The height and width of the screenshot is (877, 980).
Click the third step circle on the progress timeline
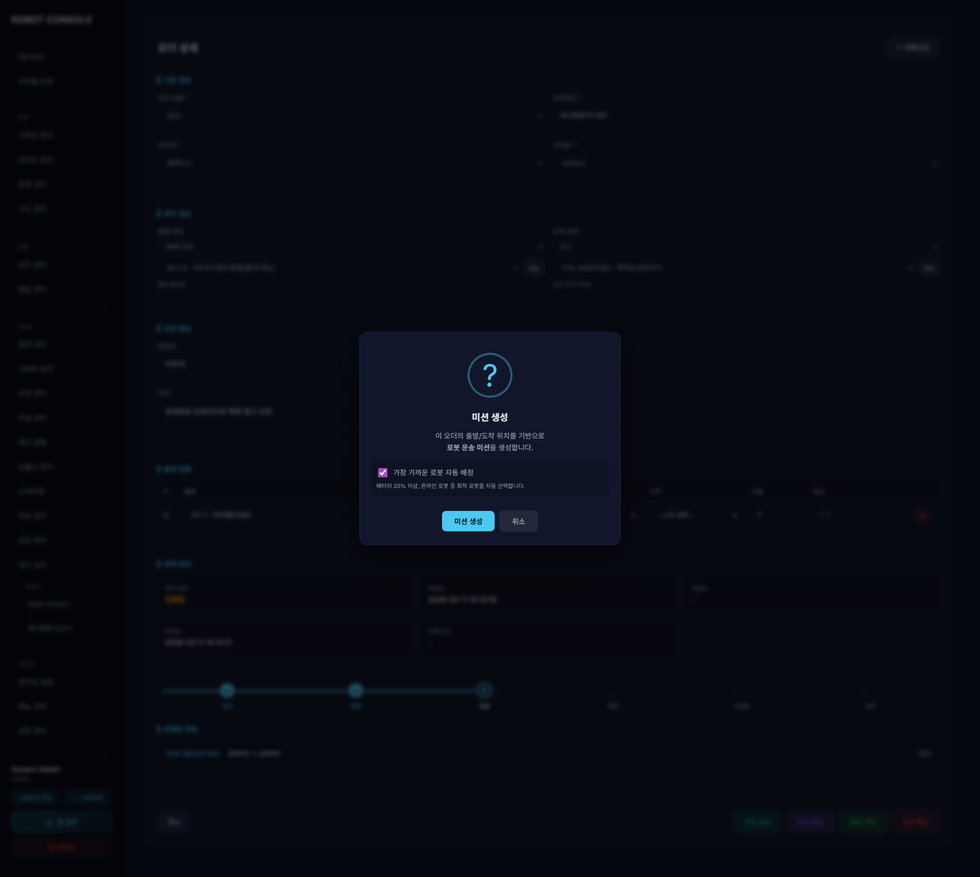point(484,690)
